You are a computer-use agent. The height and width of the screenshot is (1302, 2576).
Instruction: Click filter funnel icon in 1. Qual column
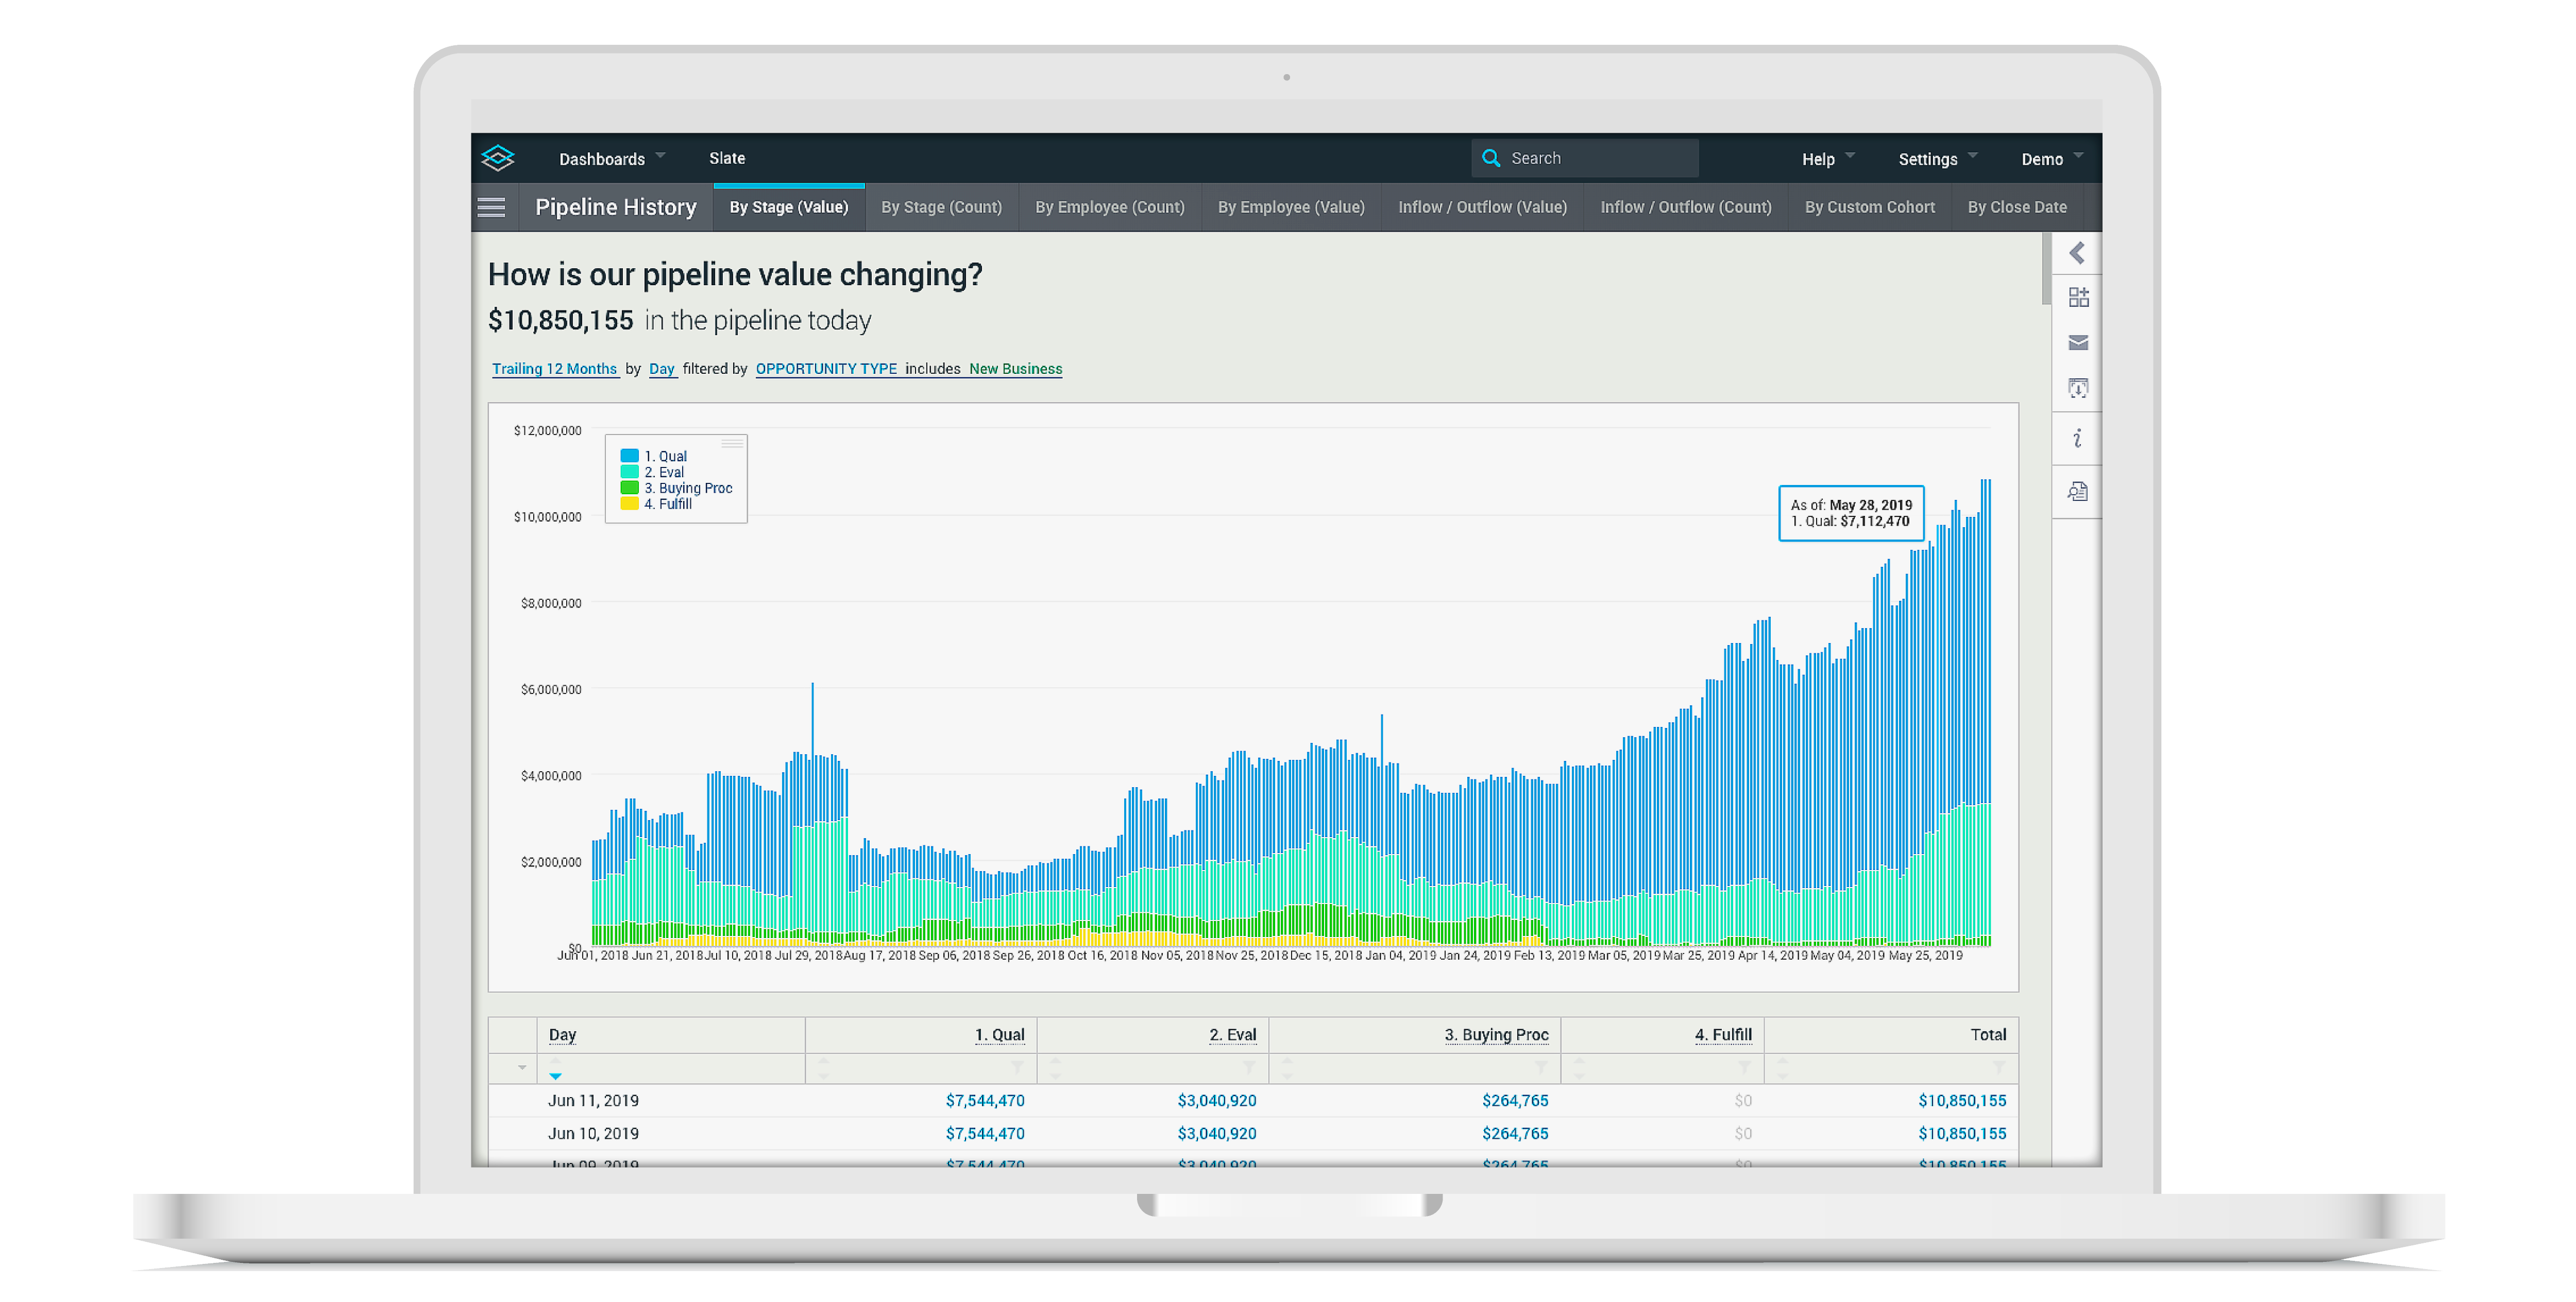(1017, 1067)
